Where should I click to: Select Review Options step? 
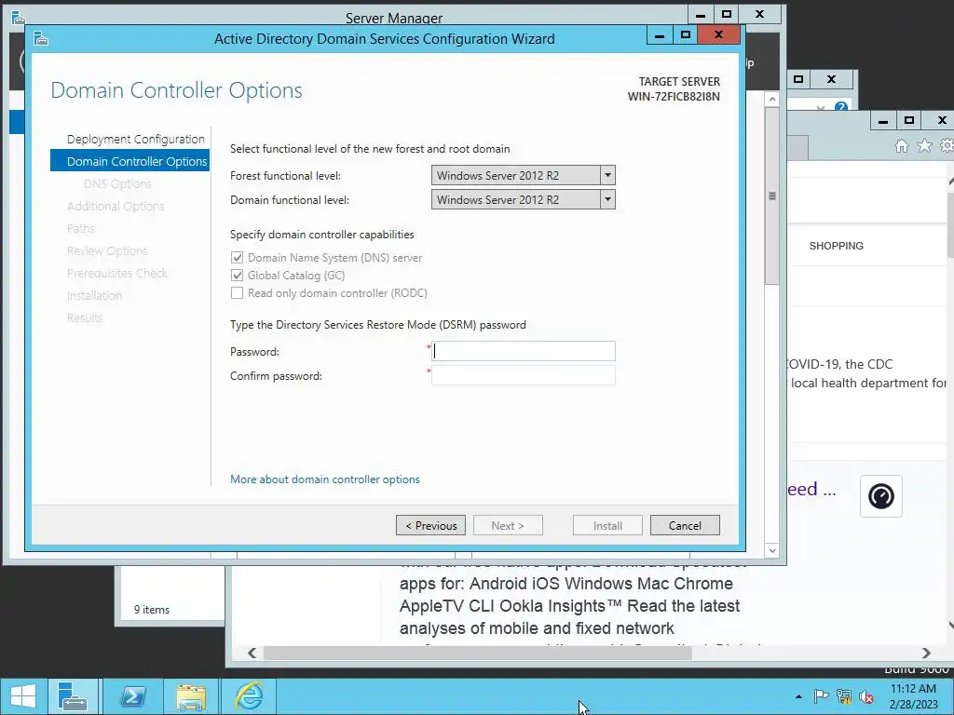[107, 251]
